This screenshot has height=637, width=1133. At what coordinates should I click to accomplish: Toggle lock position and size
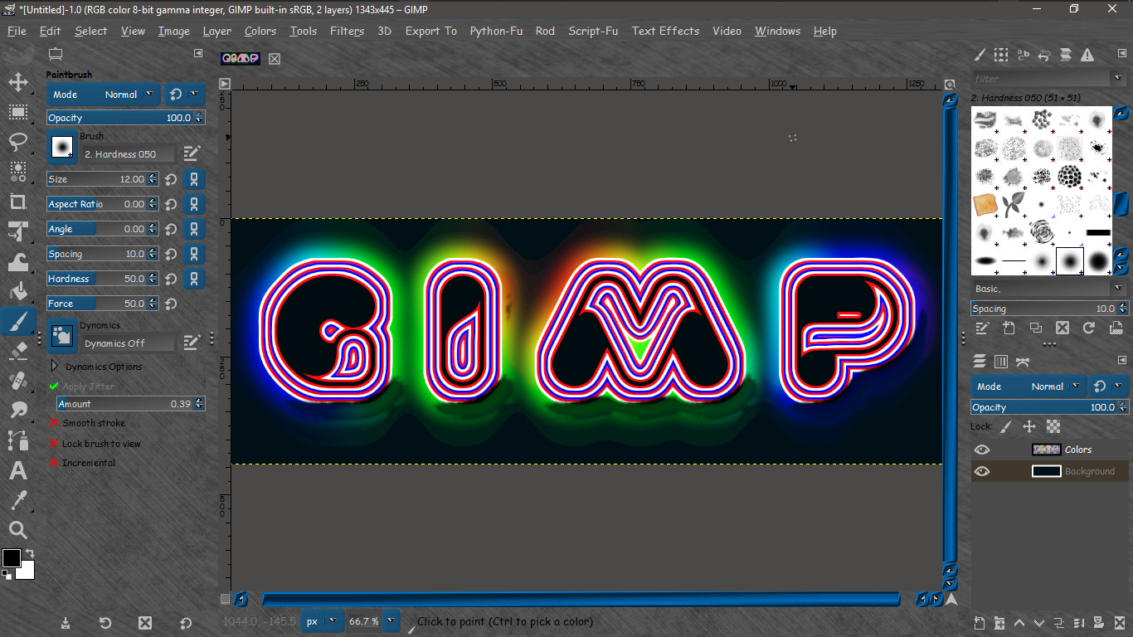pyautogui.click(x=1029, y=426)
